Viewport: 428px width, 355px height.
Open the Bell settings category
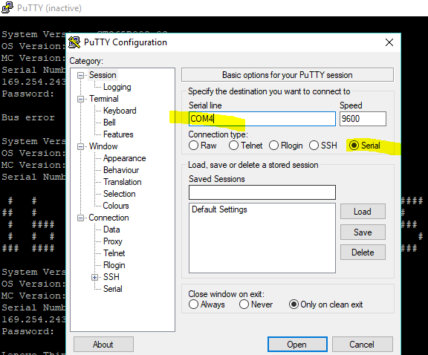(x=109, y=123)
